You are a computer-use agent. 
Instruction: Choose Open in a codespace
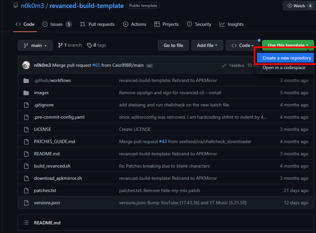pos(284,67)
